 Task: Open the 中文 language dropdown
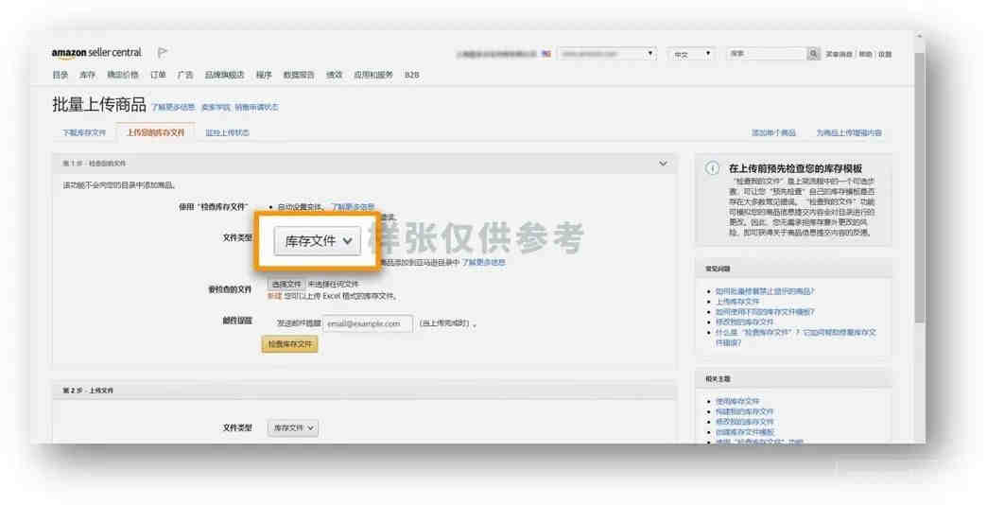pos(691,55)
